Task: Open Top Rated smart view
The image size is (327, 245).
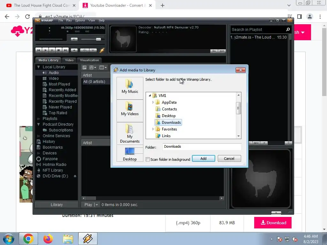Action: tap(58, 113)
